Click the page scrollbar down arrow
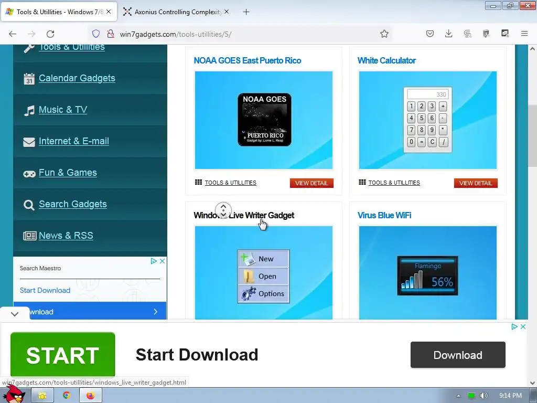 [532, 383]
